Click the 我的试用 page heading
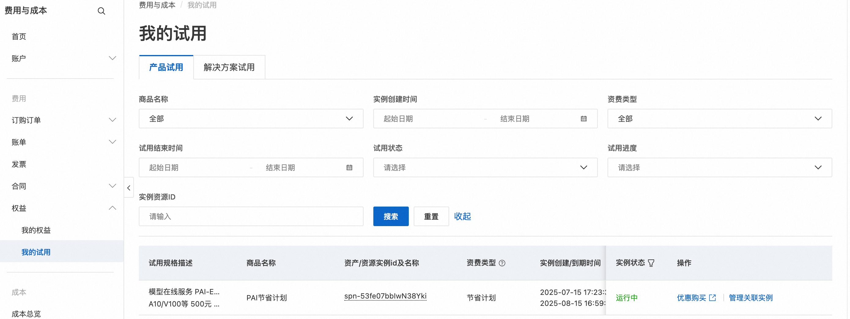The height and width of the screenshot is (319, 850). 172,33
